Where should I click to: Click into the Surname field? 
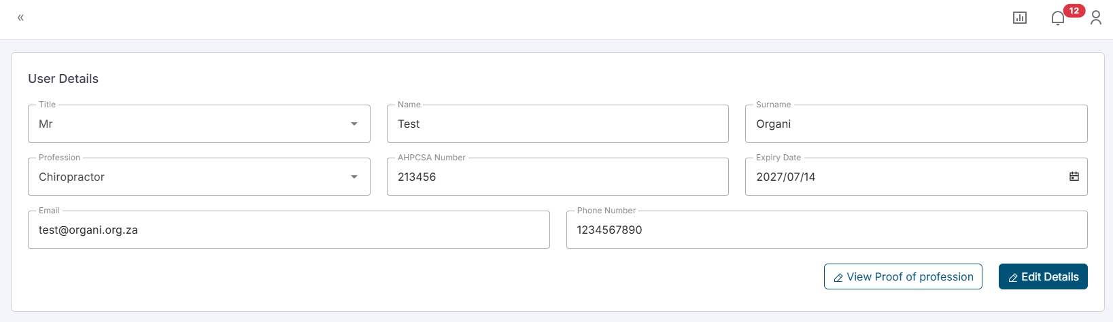point(916,124)
